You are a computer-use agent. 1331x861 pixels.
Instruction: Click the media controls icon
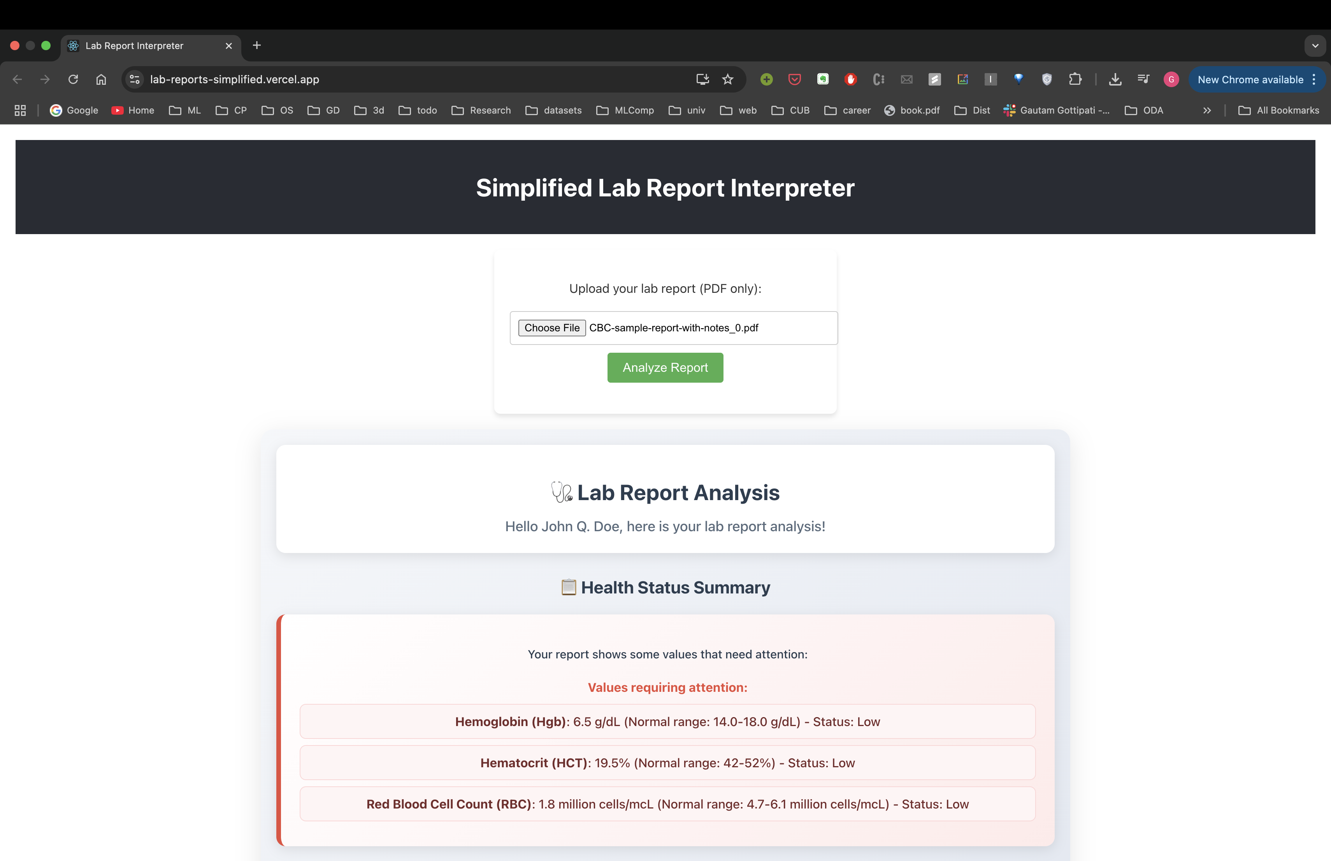pos(1143,79)
